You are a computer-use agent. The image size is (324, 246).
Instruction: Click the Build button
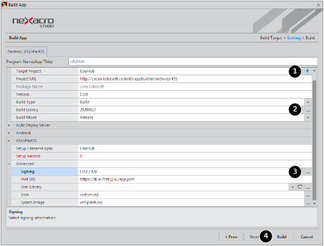(x=281, y=237)
